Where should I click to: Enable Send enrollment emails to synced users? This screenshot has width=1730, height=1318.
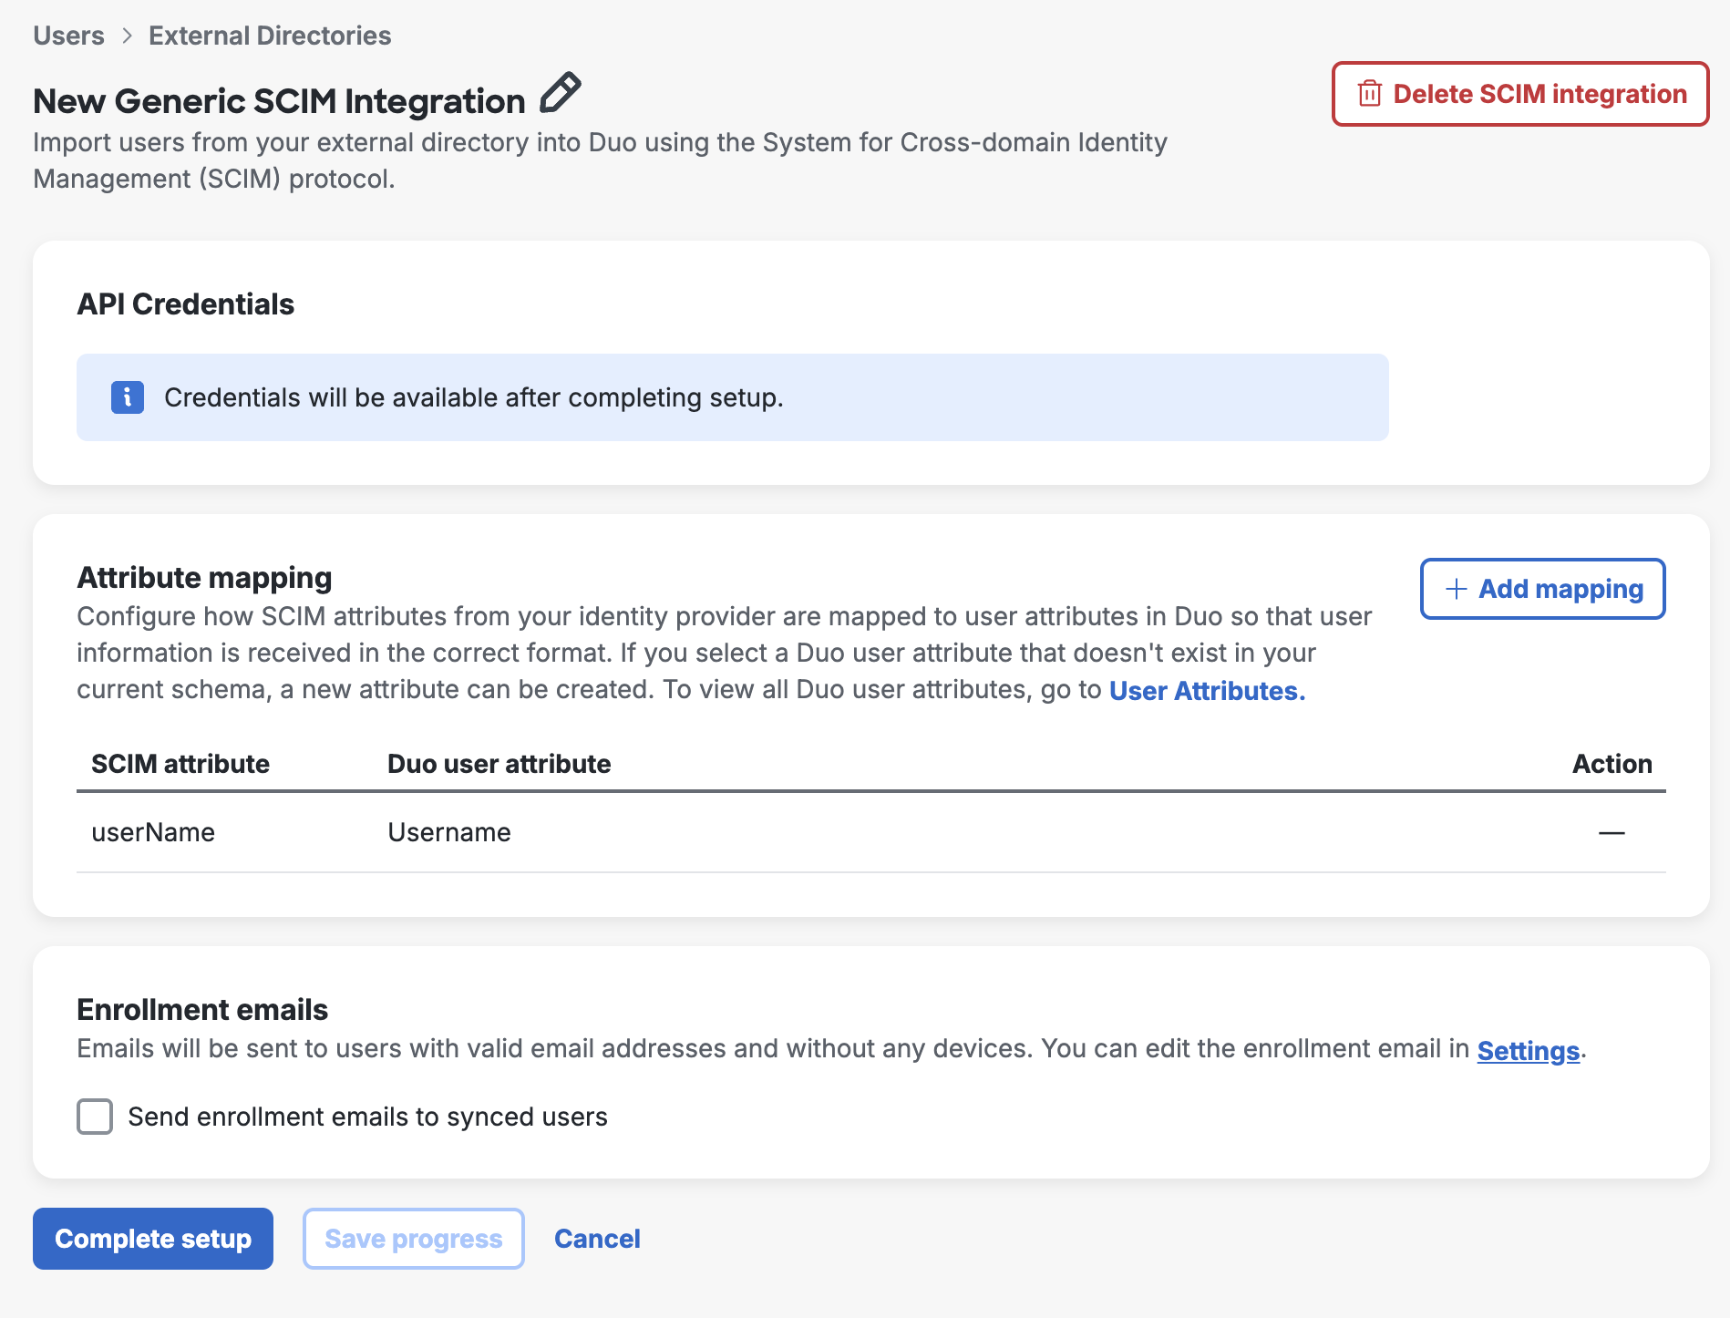tap(94, 1117)
